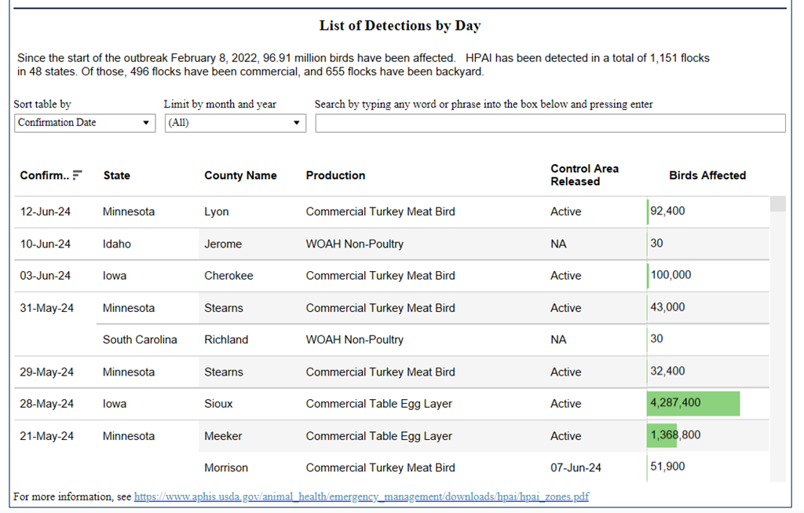Select the Commercial Table Egg Layer for Sioux

378,403
